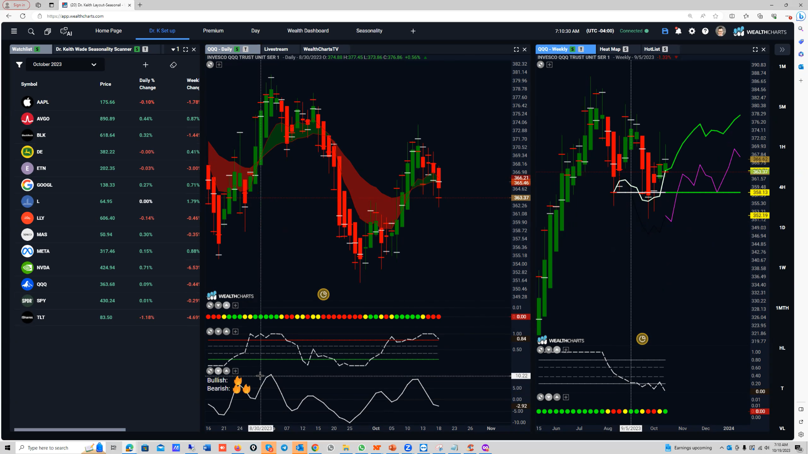The width and height of the screenshot is (808, 454).
Task: Move daily oscillator pane down with arrow
Action: pos(218,332)
